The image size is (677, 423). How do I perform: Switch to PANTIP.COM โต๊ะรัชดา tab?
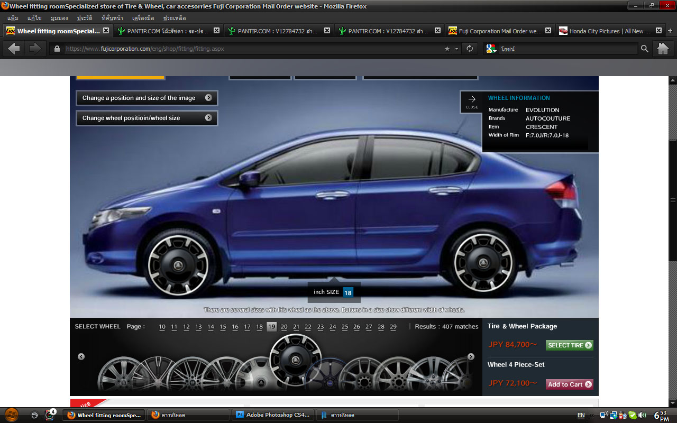[168, 31]
